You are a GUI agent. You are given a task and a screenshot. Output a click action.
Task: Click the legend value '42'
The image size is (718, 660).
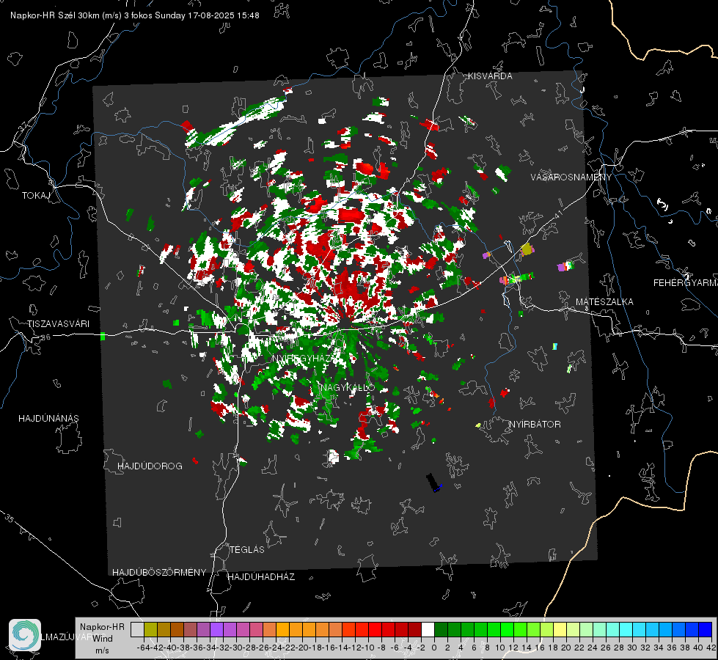(x=711, y=648)
